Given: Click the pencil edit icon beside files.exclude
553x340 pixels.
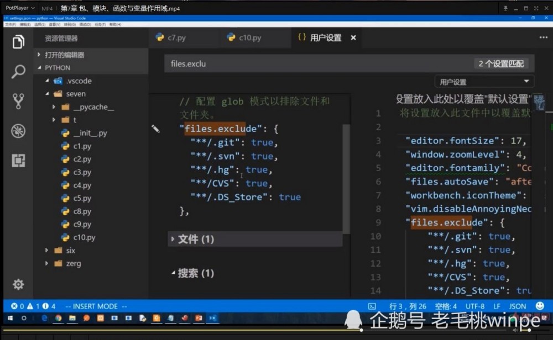Looking at the screenshot, I should pos(155,129).
